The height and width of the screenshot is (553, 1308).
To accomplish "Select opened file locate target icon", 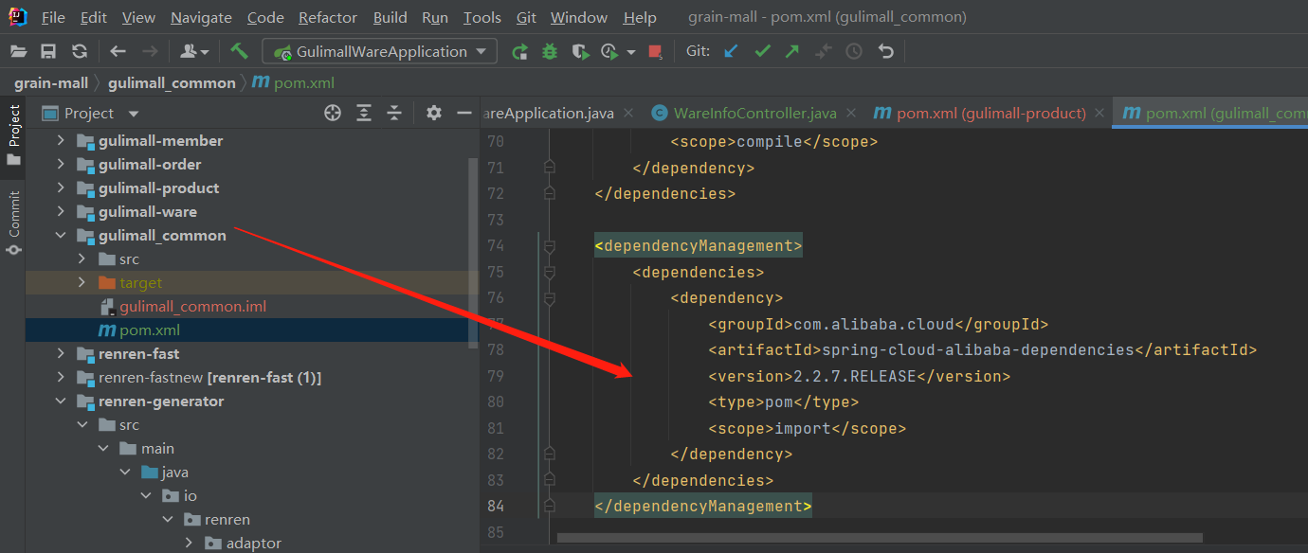I will (x=333, y=114).
